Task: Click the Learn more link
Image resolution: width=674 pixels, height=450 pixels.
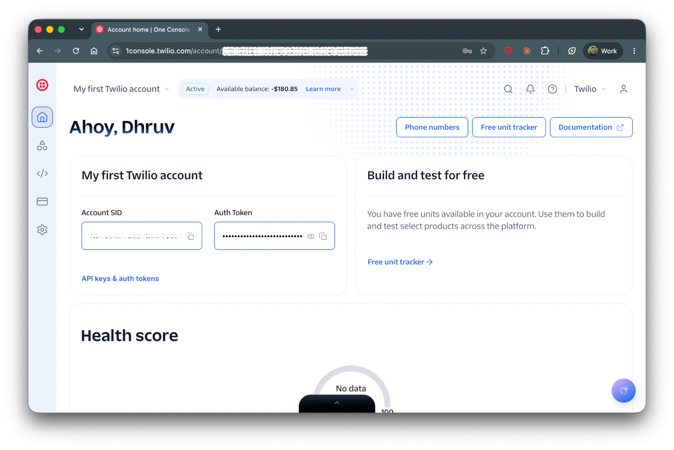Action: point(323,89)
